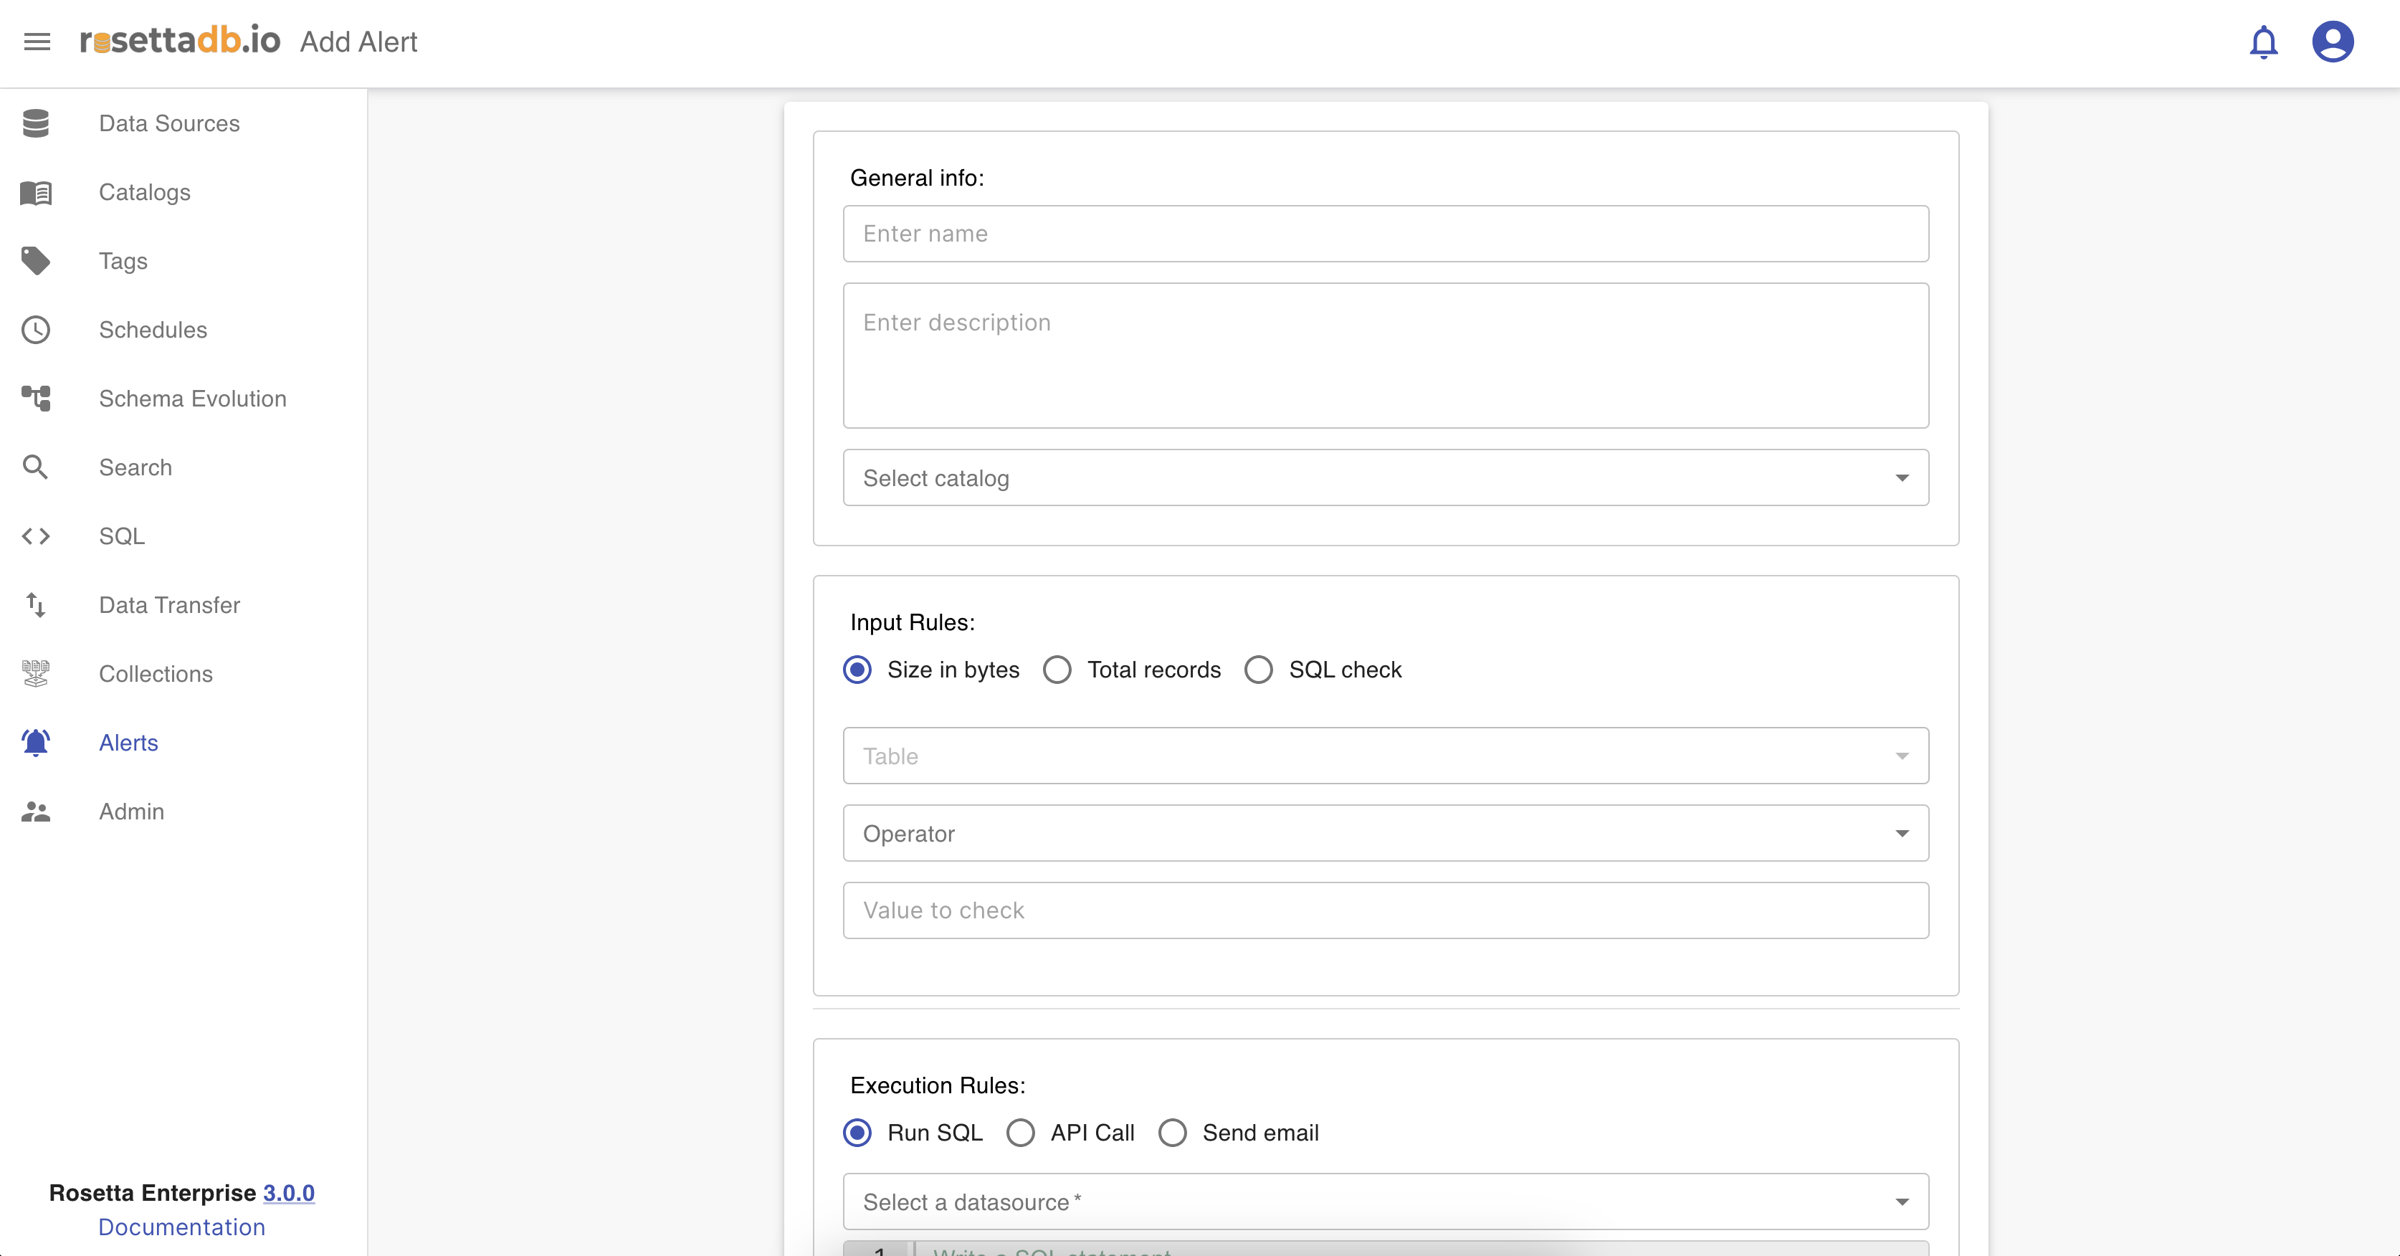
Task: Click the 3.0.0 version link
Action: (x=288, y=1193)
